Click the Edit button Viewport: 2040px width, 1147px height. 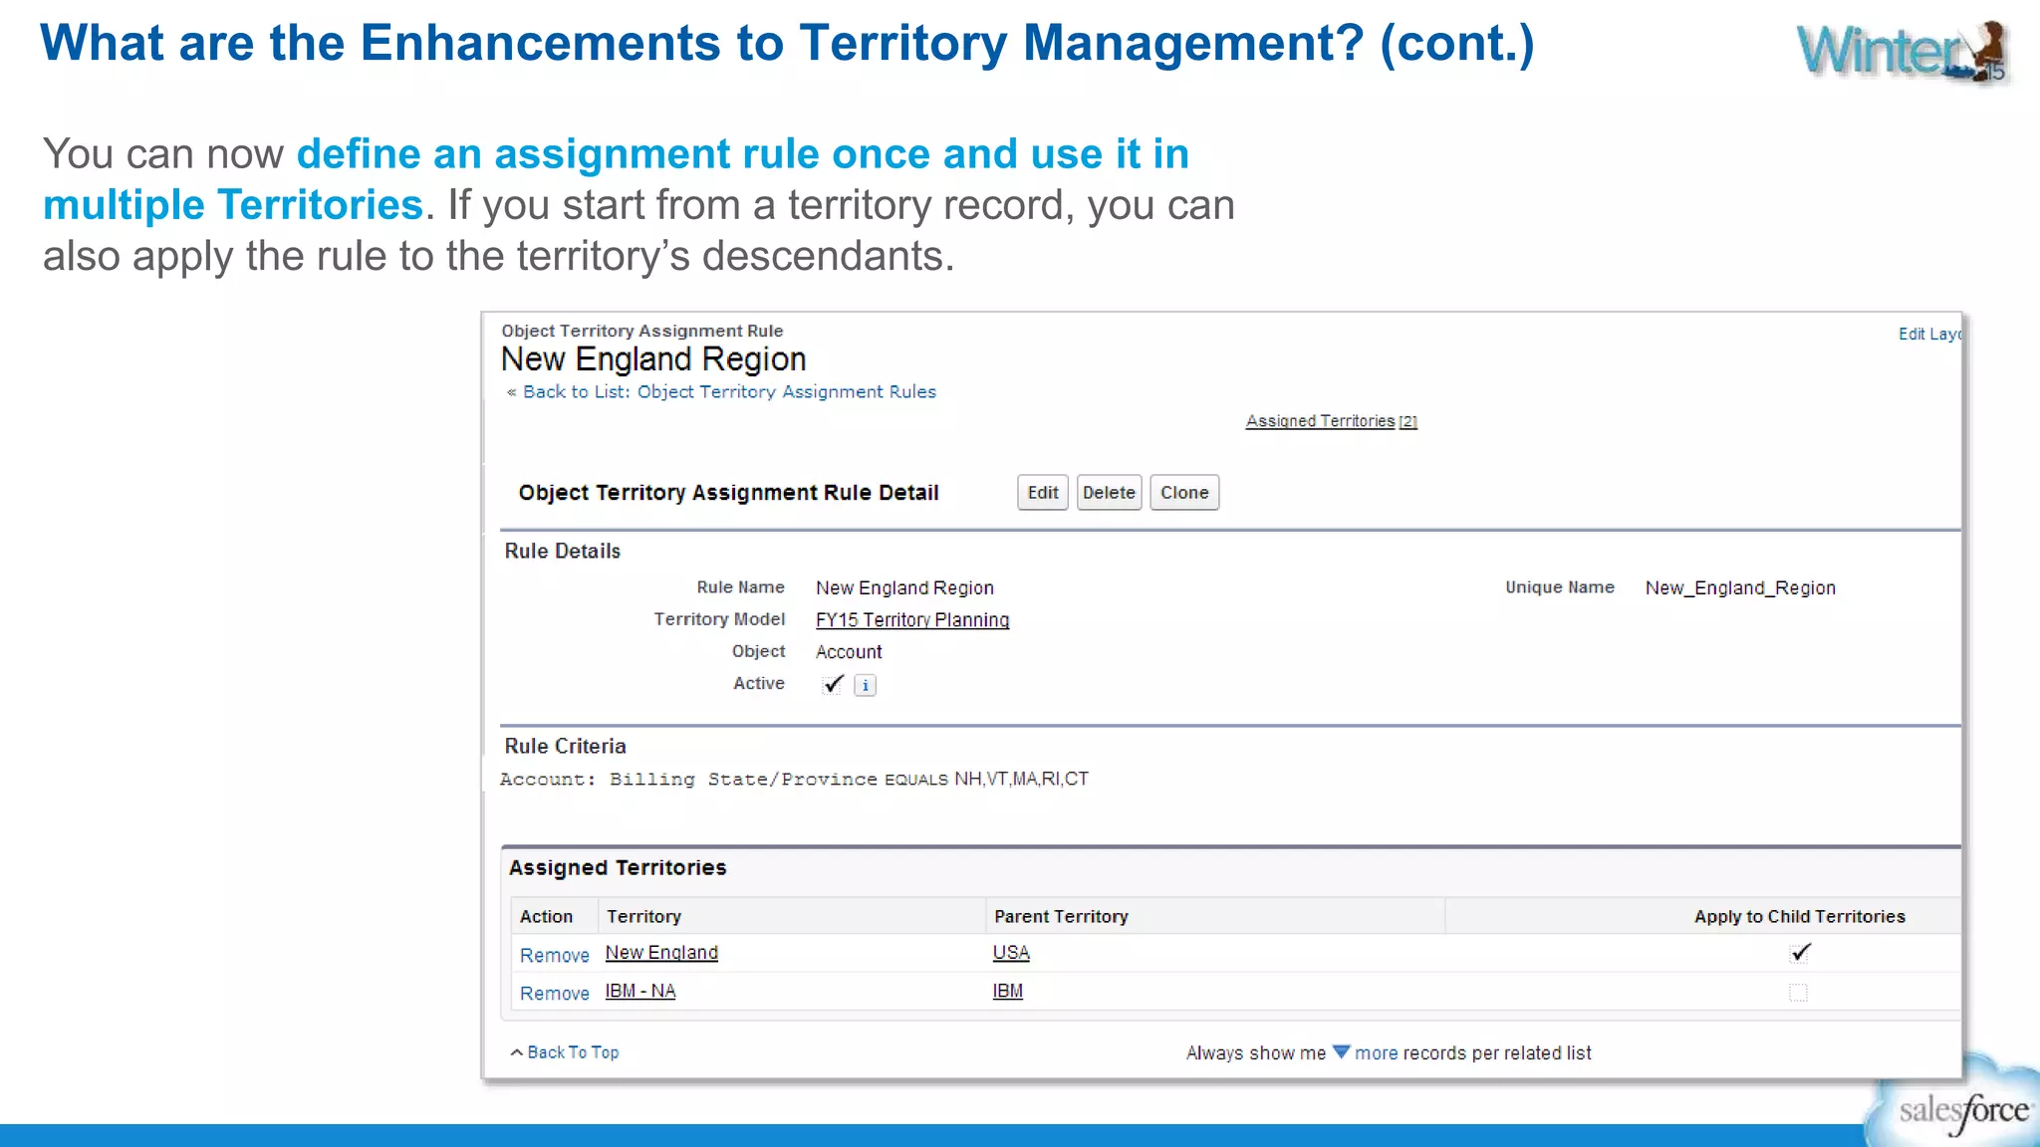[1042, 493]
